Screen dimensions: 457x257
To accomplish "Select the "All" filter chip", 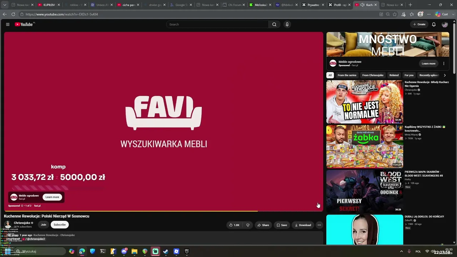I will 330,75.
